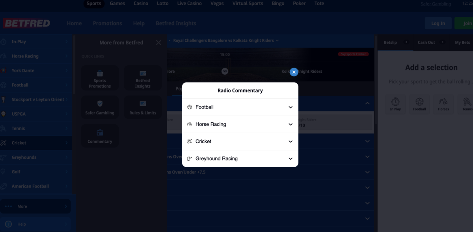Open Sports Promotions quick link
Image resolution: width=473 pixels, height=232 pixels.
click(100, 78)
